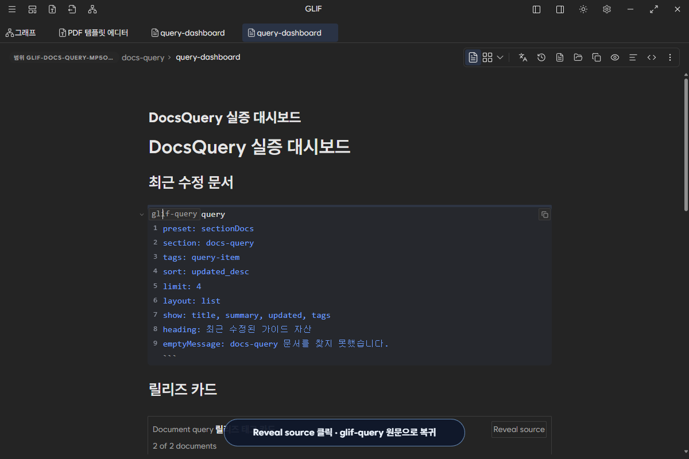
Task: Click the vertical scrollbar thumb
Action: pos(686,145)
